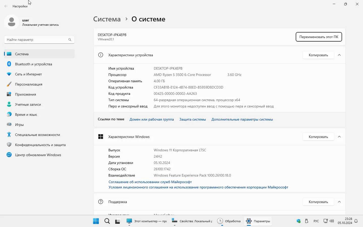This screenshot has height=227, width=363.
Task: Select Приложения in the sidebar
Action: [x=25, y=94]
